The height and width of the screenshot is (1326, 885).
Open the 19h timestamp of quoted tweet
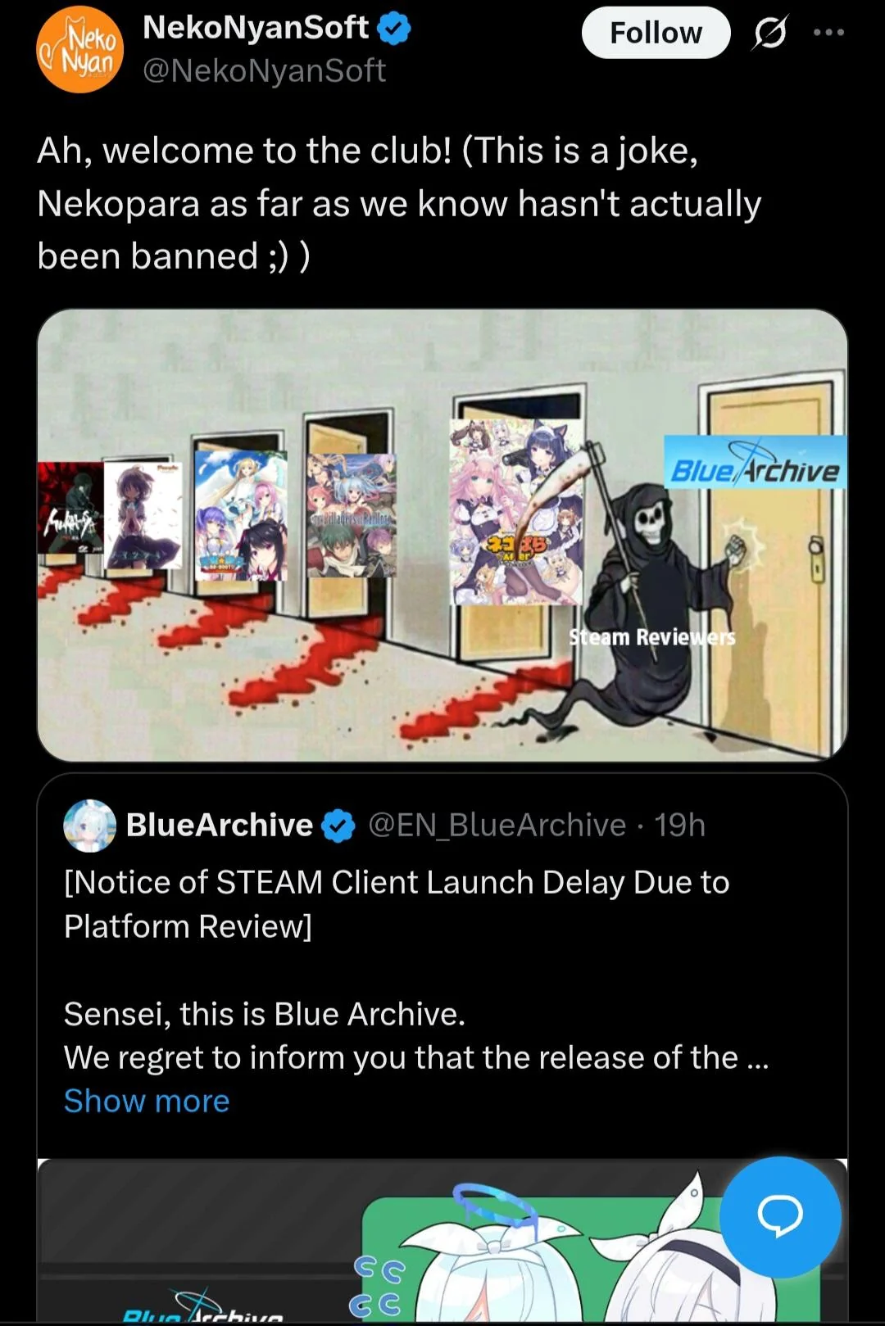tap(679, 826)
